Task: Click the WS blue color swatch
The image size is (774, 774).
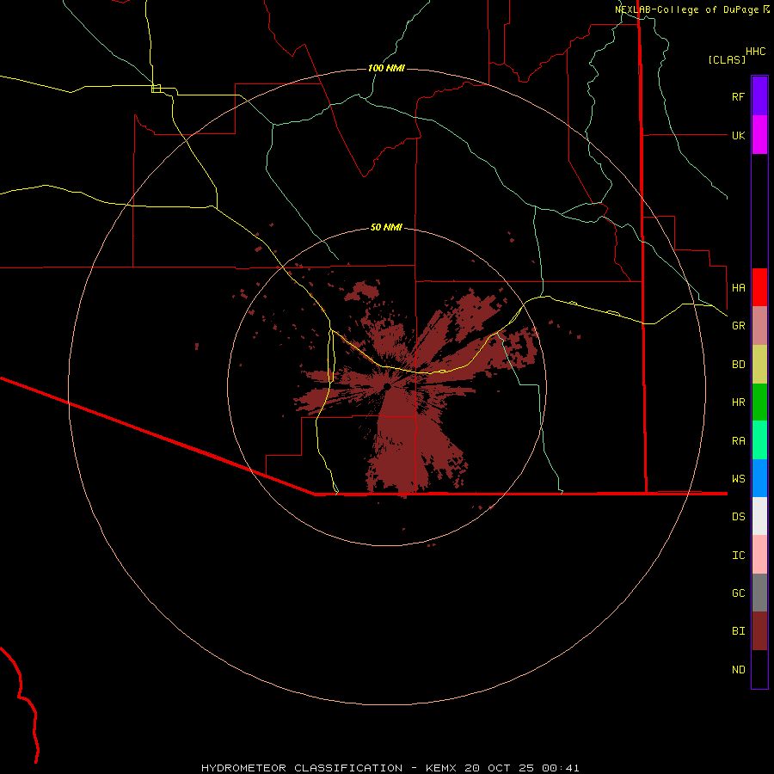Action: click(759, 478)
